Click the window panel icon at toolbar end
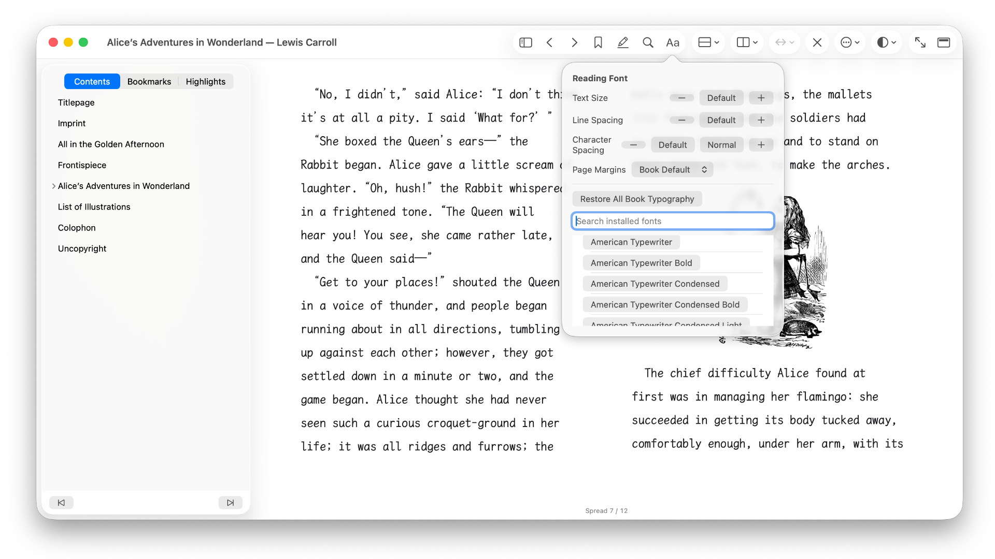995x559 pixels. click(944, 42)
